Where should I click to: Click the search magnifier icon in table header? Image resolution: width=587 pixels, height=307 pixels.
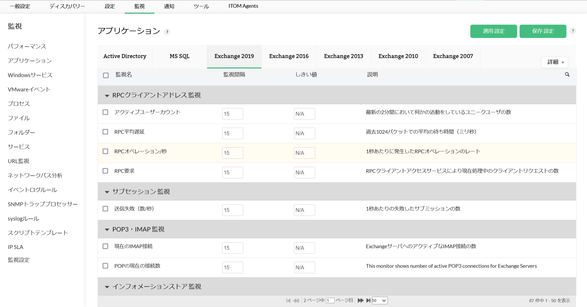(x=567, y=75)
